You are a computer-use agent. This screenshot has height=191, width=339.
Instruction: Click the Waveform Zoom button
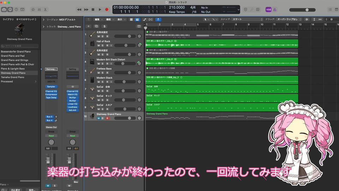click(x=307, y=19)
